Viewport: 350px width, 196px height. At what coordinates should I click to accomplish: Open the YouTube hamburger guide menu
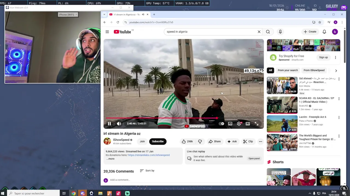107,32
